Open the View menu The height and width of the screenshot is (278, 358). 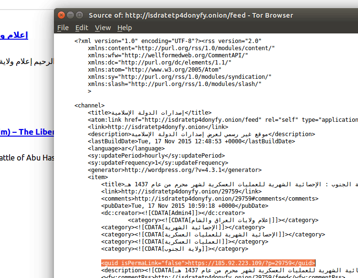pos(103,28)
